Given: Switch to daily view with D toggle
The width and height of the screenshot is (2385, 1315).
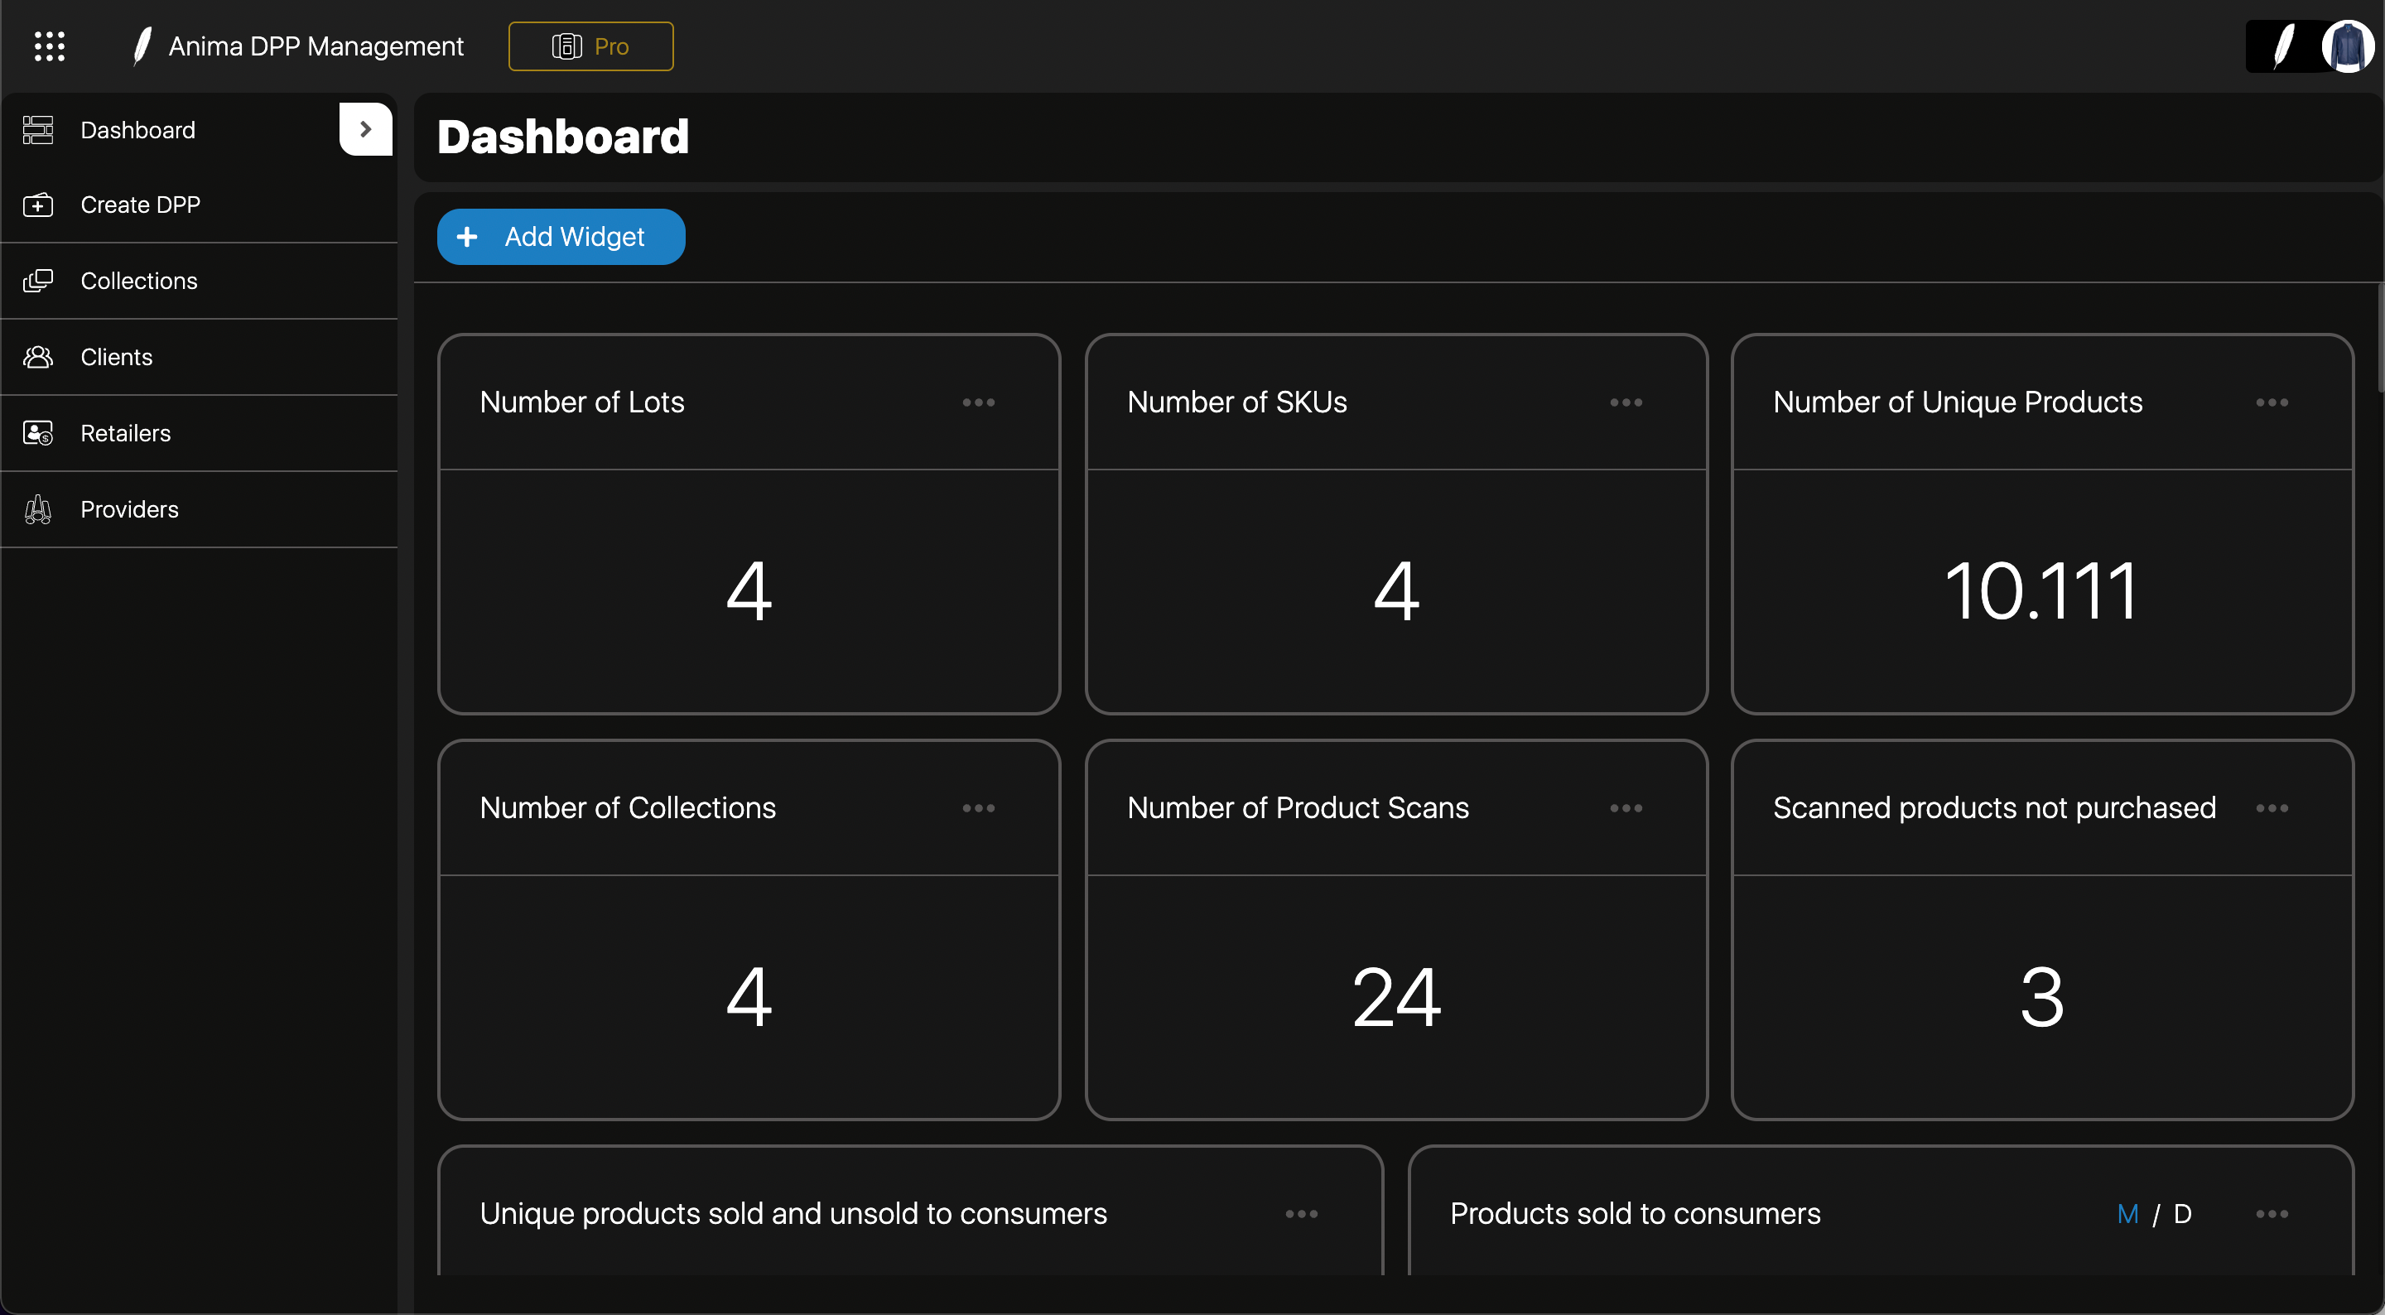Looking at the screenshot, I should click(x=2183, y=1214).
